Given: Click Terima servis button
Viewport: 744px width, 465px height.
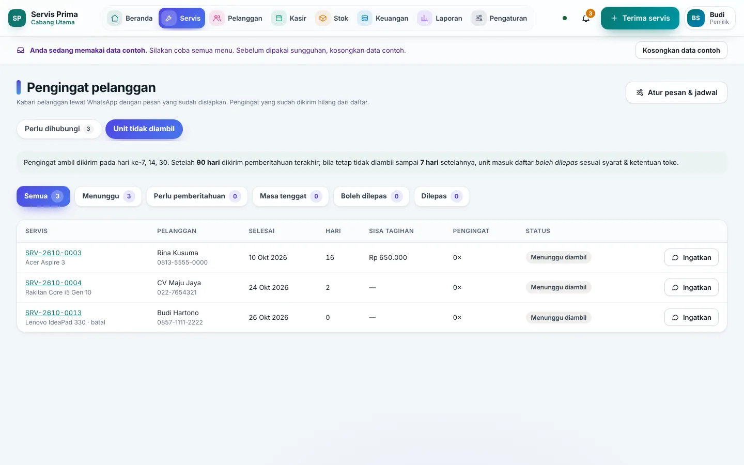Looking at the screenshot, I should tap(640, 18).
